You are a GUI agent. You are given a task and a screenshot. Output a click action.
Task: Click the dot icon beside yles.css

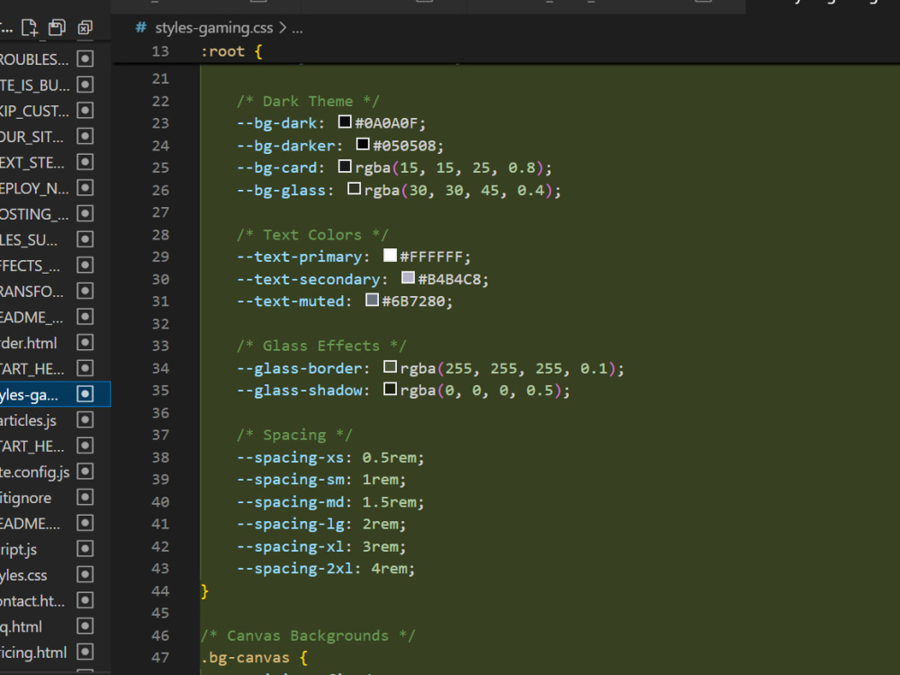85,574
